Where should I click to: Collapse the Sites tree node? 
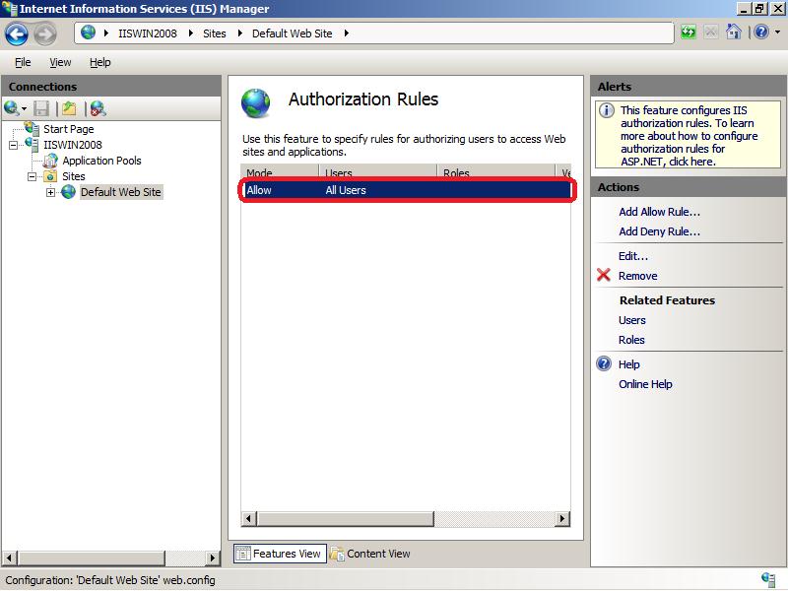coord(33,176)
